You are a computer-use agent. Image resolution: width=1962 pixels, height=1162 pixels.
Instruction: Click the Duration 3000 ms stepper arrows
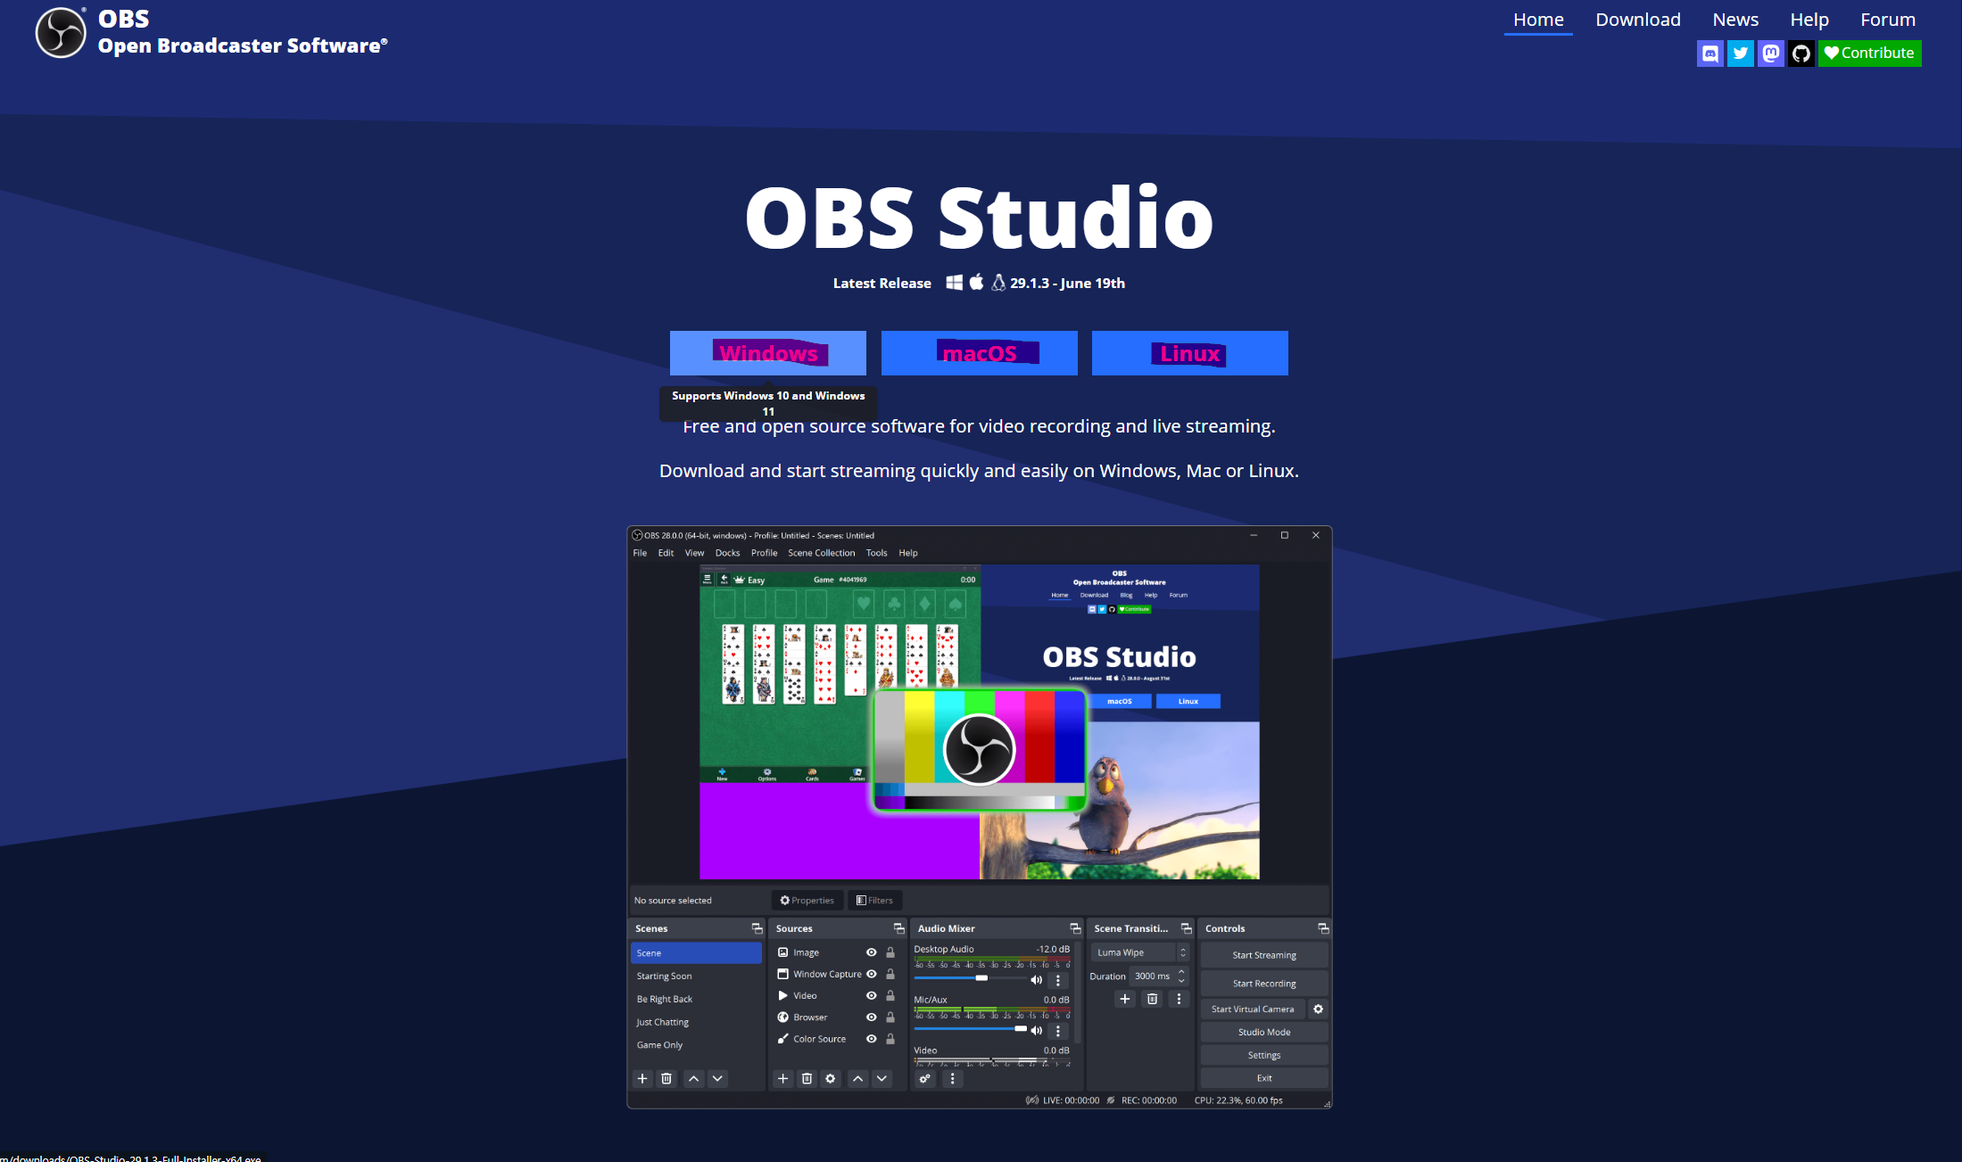(x=1181, y=976)
